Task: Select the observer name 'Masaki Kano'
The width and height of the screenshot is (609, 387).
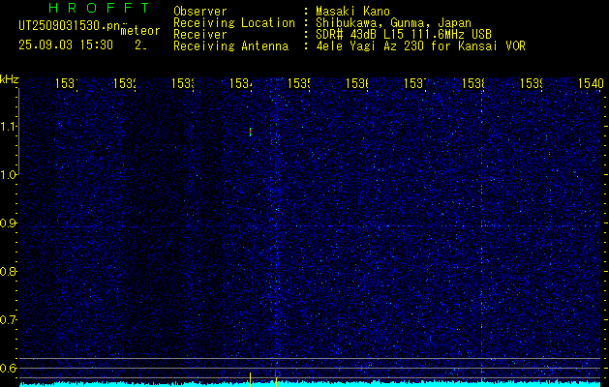Action: point(352,12)
